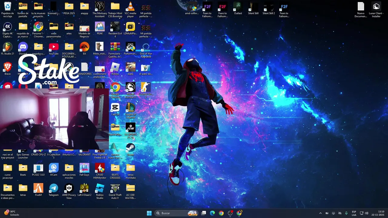Screen dimensions: 388x218
Task: Open the 30°C Soleado weather widget
Action: coord(12,213)
